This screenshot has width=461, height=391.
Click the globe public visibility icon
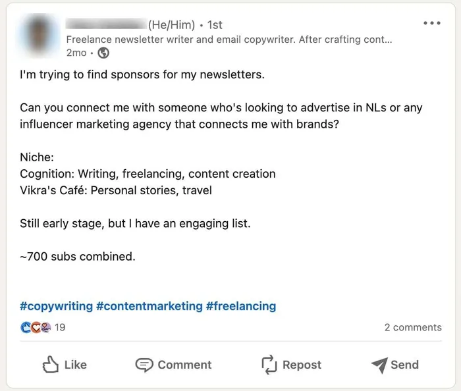tap(103, 53)
